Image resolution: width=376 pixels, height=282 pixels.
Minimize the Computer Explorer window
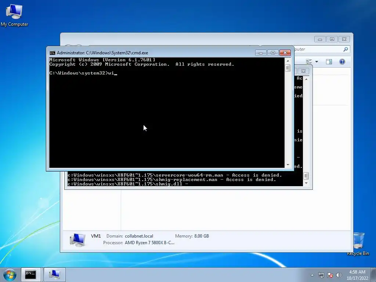pos(320,39)
